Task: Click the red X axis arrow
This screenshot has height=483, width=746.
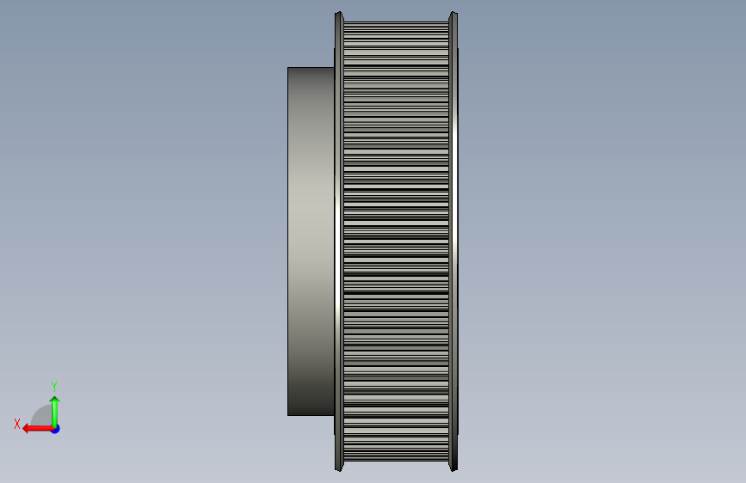Action: click(38, 429)
